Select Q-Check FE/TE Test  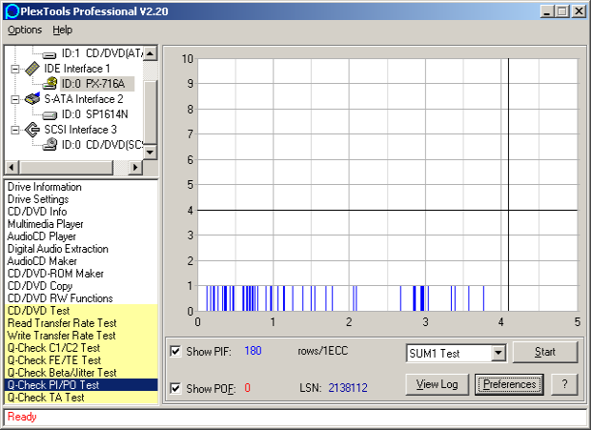(81, 360)
